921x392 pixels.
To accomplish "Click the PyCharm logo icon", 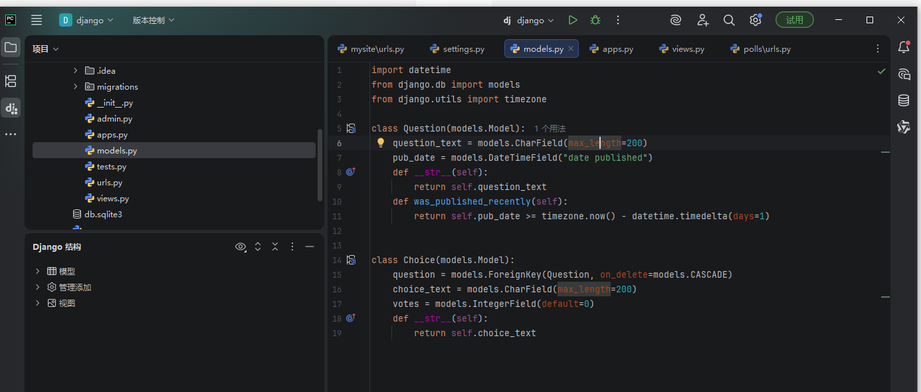I will (x=11, y=20).
